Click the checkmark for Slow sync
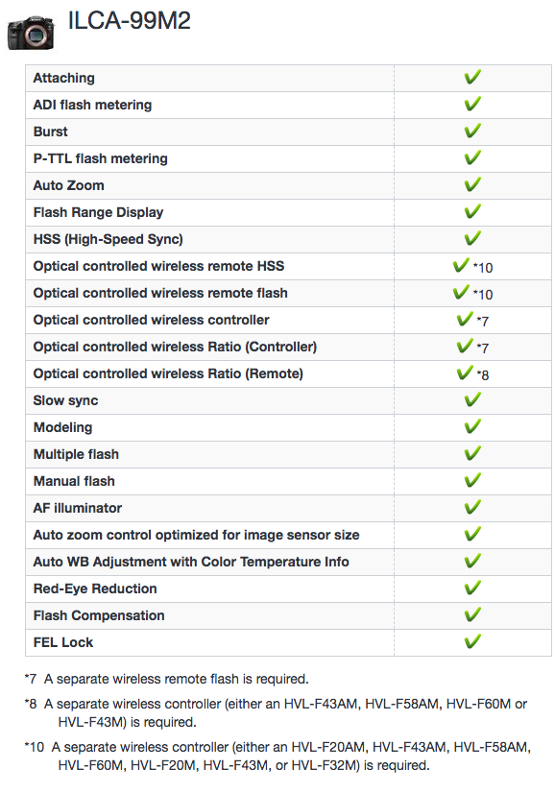 coord(472,399)
